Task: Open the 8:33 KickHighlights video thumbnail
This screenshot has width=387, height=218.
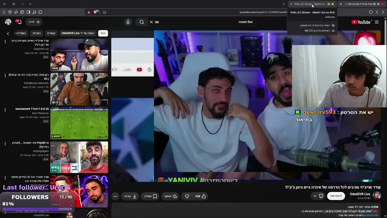Action: coord(79,157)
